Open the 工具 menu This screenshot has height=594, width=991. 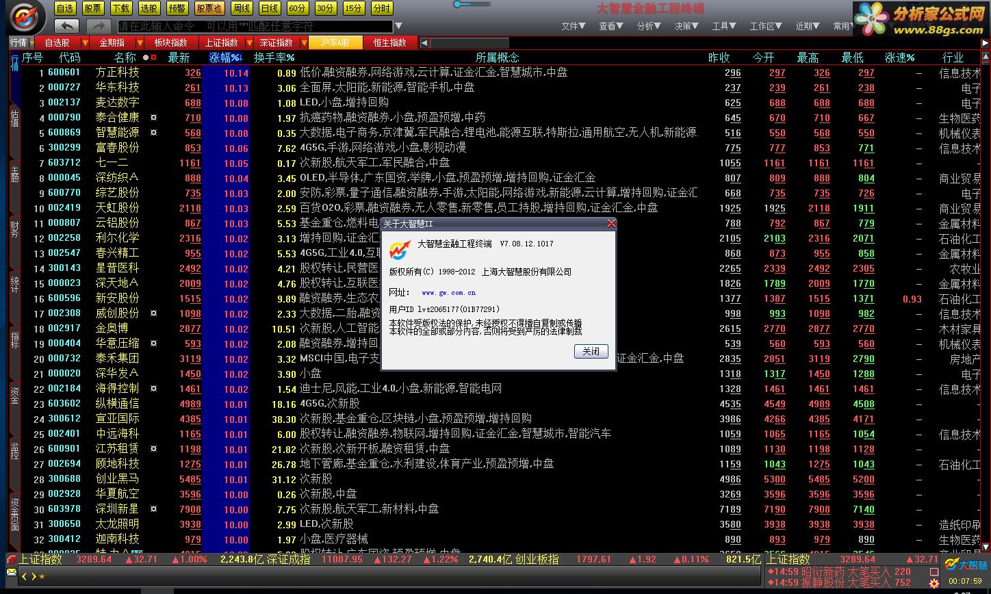(x=724, y=26)
